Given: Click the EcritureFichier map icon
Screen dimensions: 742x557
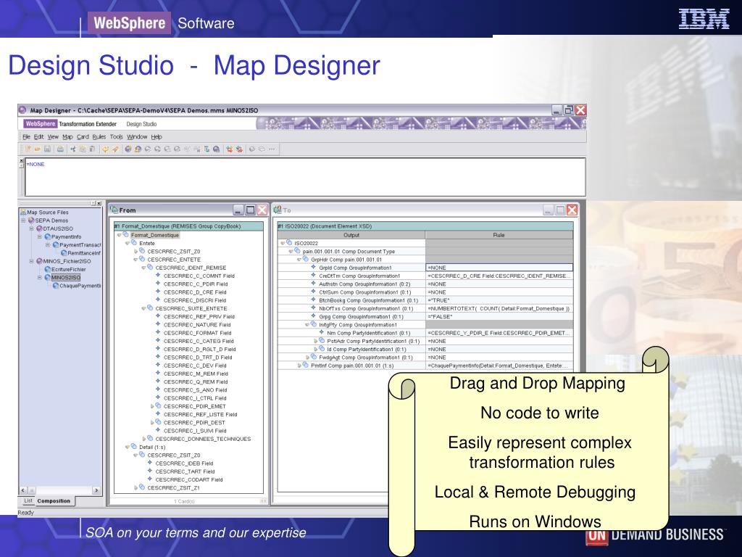Looking at the screenshot, I should tap(47, 269).
